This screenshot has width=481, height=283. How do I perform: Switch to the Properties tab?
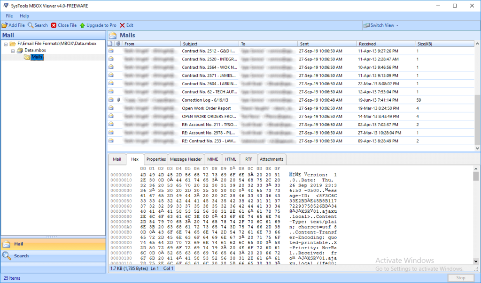coord(156,159)
